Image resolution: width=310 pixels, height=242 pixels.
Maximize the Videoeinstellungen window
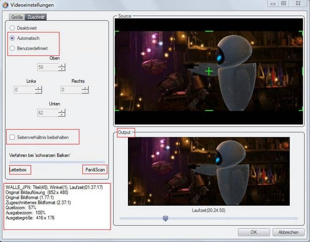coord(283,4)
